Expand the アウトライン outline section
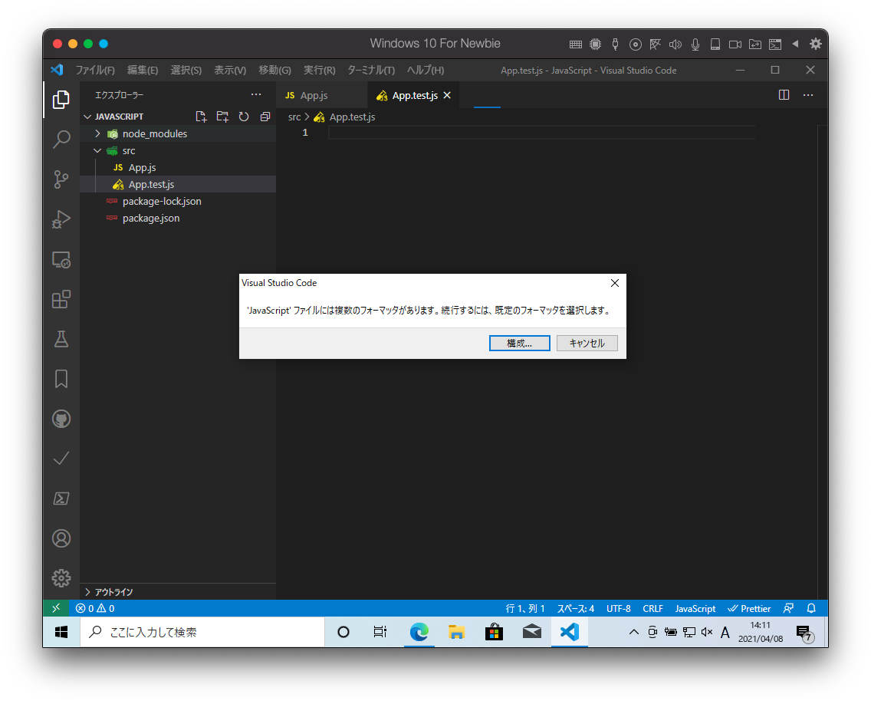The height and width of the screenshot is (704, 871). (87, 592)
